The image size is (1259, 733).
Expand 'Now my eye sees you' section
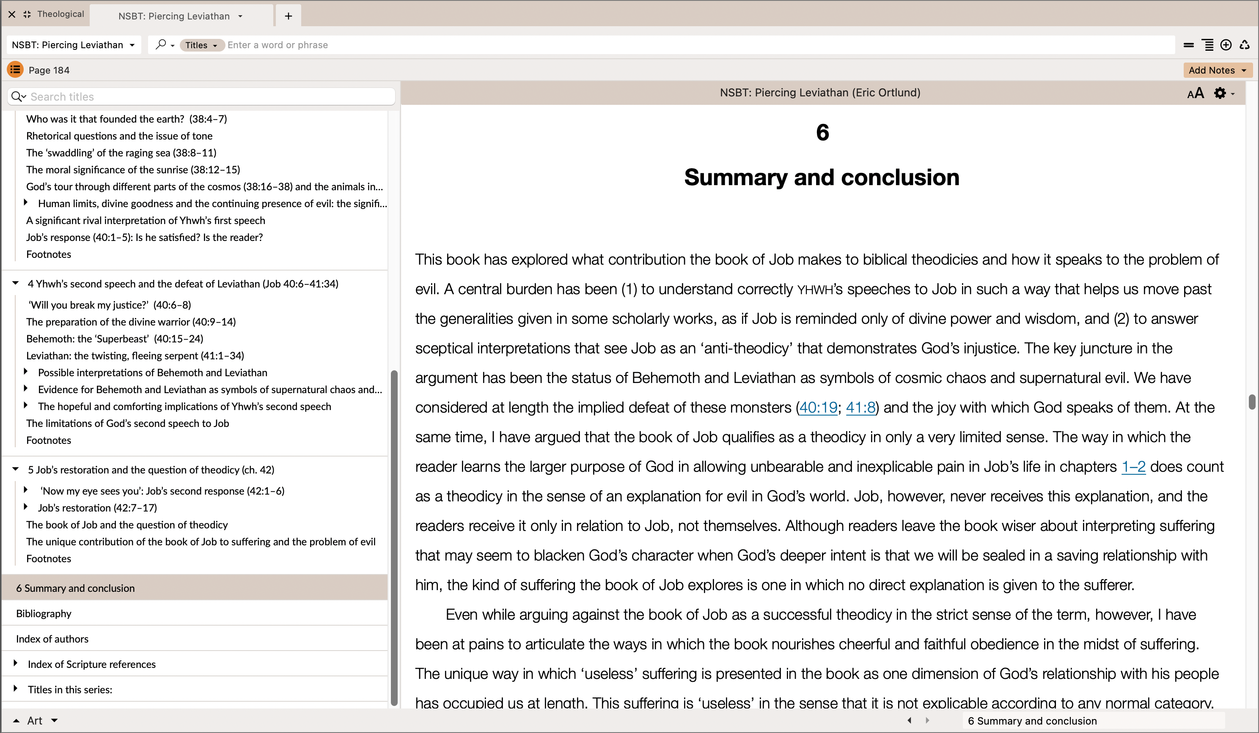point(25,490)
